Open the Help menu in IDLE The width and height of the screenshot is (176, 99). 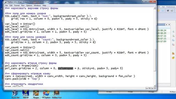(44, 5)
